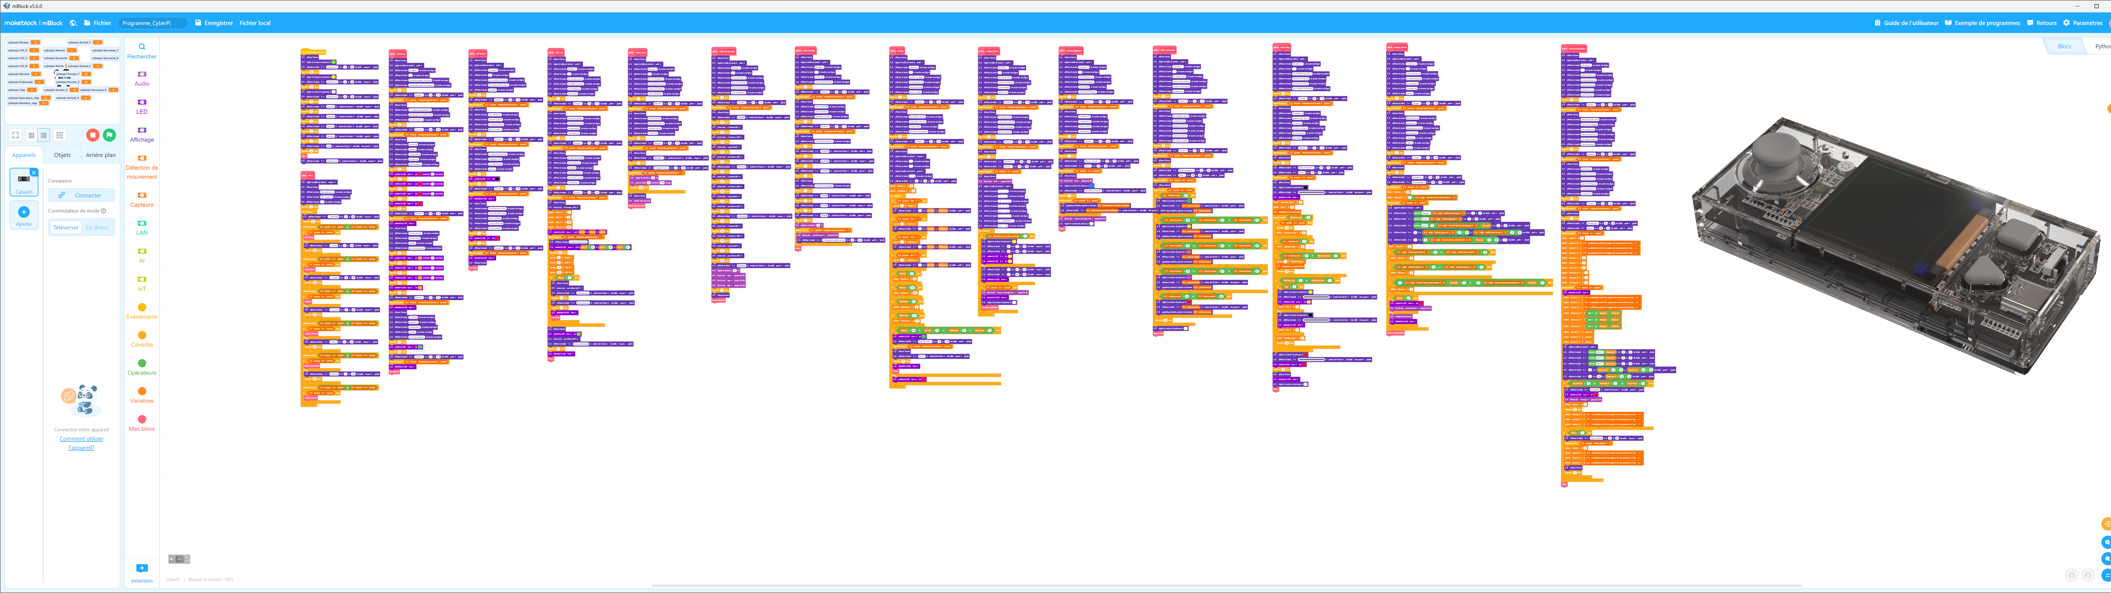The width and height of the screenshot is (2111, 593).
Task: Select the LAN block category
Action: [142, 228]
